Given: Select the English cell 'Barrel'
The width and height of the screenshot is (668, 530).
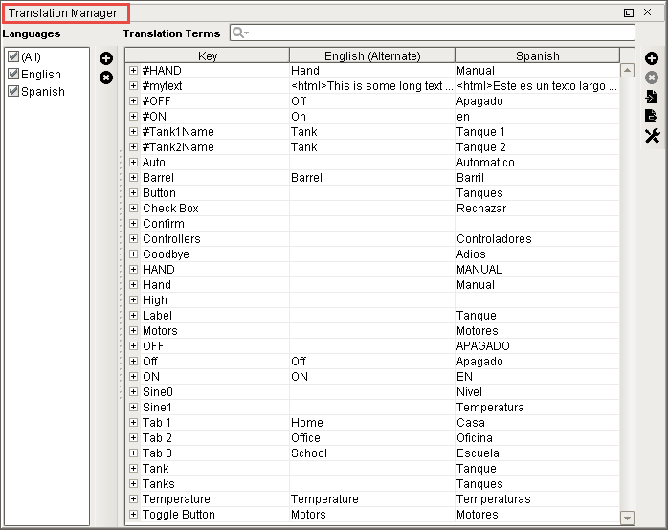Looking at the screenshot, I should pos(372,178).
